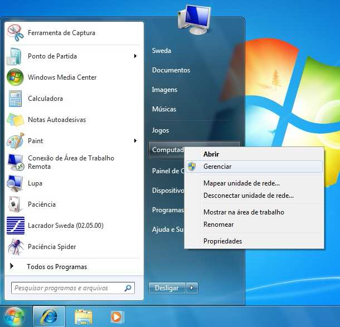Image resolution: width=340 pixels, height=327 pixels.
Task: Open the Lupa magnifier icon
Action: (15, 183)
